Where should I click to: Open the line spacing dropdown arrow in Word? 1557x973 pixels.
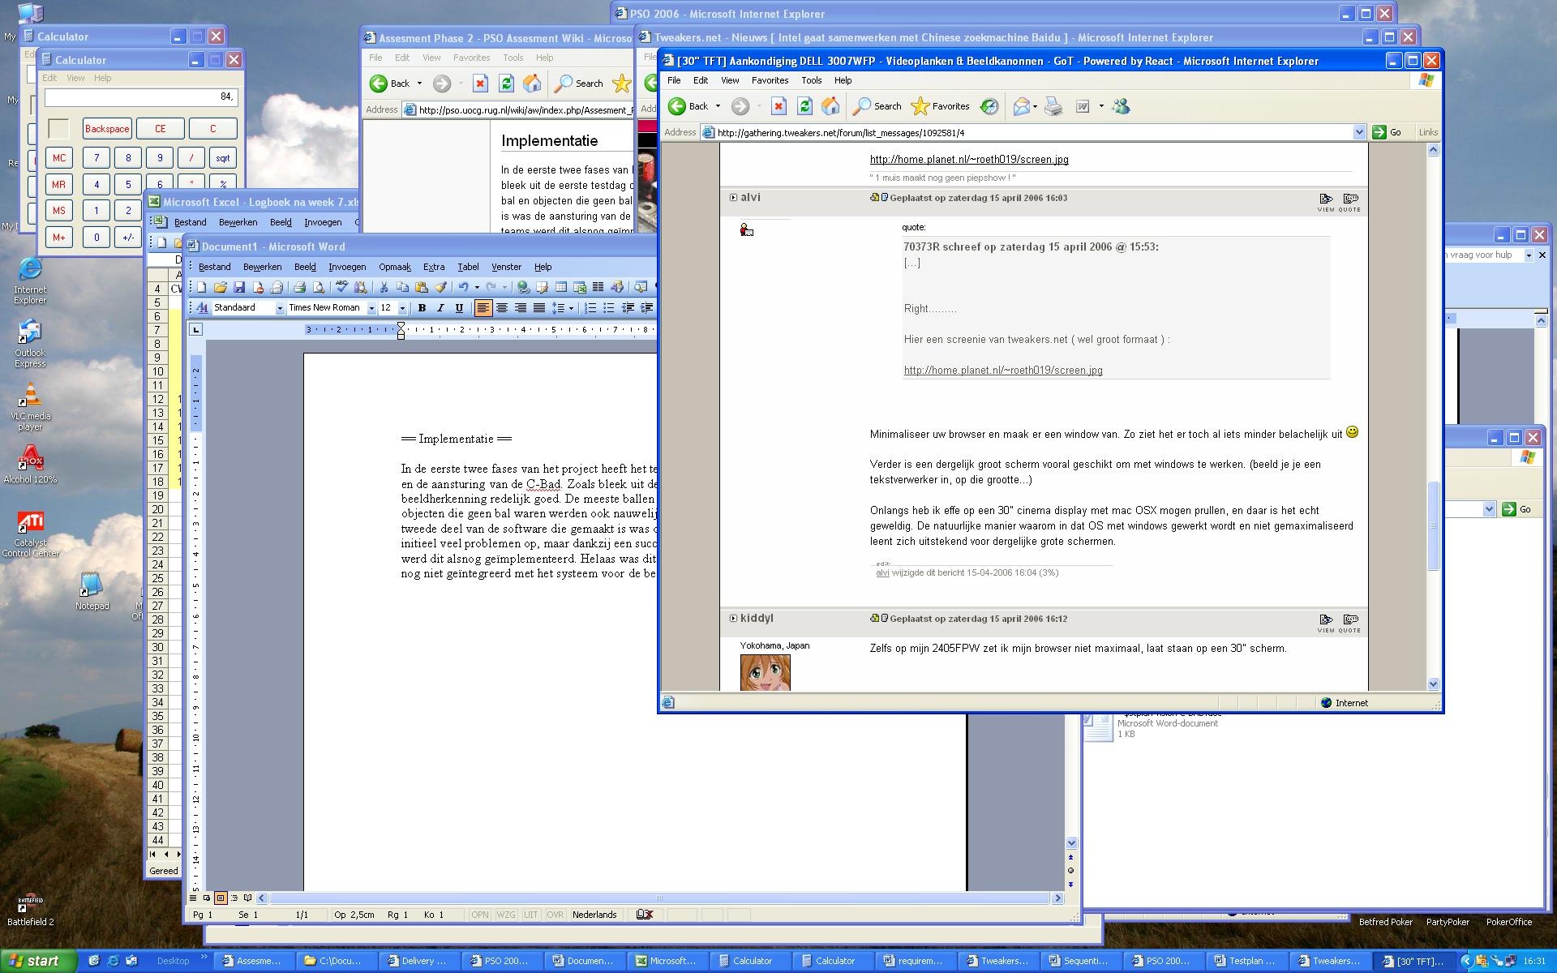572,308
